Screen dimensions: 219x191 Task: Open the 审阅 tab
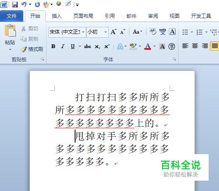click(153, 16)
